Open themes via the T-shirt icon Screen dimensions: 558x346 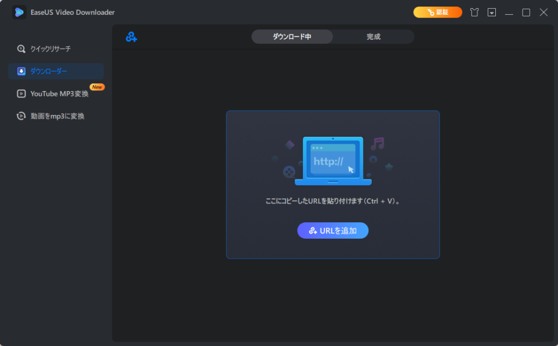click(474, 11)
